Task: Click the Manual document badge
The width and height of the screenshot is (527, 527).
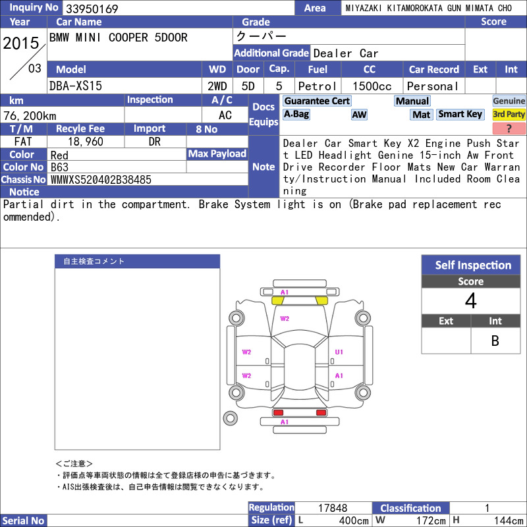Action: coord(412,101)
